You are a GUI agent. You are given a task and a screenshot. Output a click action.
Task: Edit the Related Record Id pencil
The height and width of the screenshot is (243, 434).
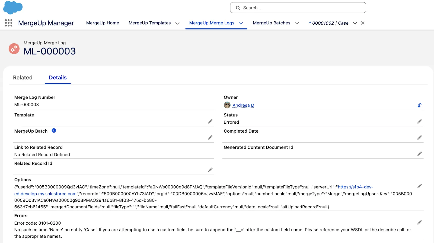(x=210, y=170)
